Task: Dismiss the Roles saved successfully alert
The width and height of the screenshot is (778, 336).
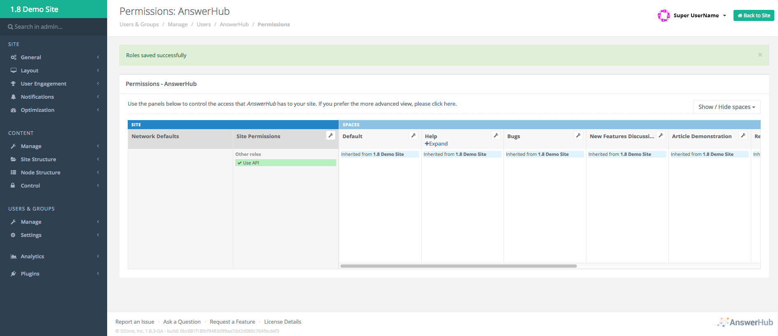Action: (760, 55)
